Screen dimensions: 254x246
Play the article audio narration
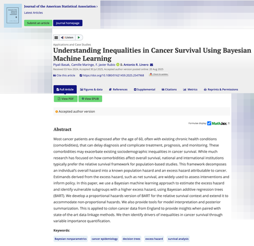(79, 38)
